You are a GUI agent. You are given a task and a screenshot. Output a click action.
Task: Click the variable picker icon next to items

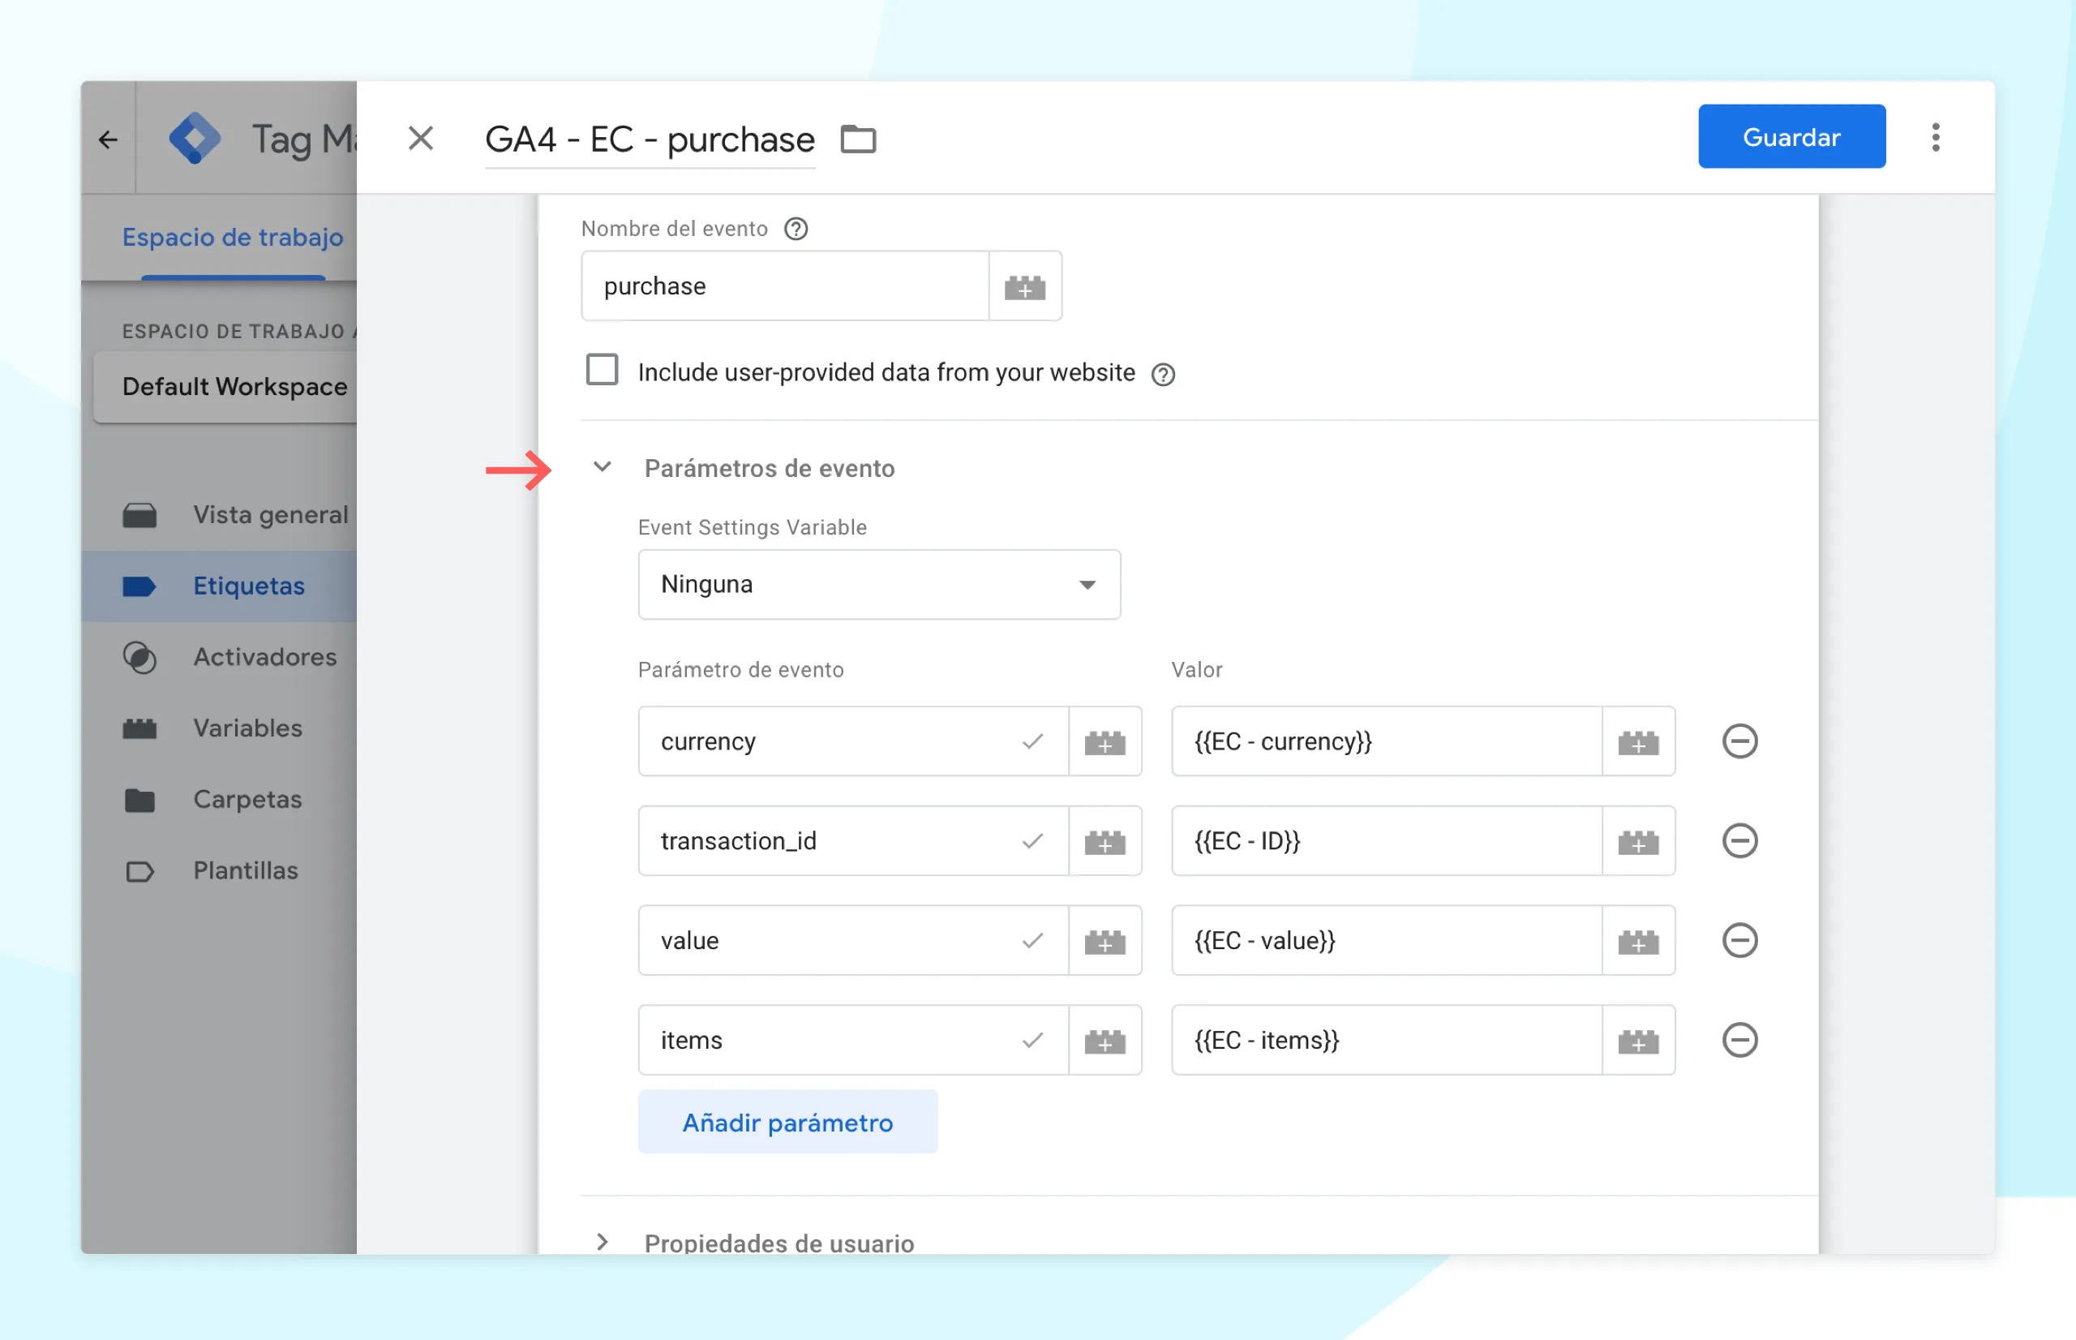[x=1104, y=1040]
